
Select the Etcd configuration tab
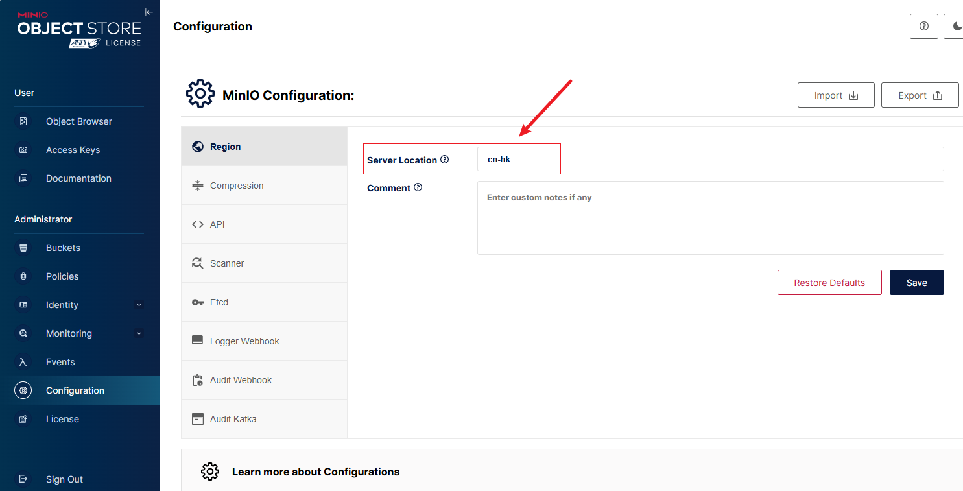(x=219, y=302)
